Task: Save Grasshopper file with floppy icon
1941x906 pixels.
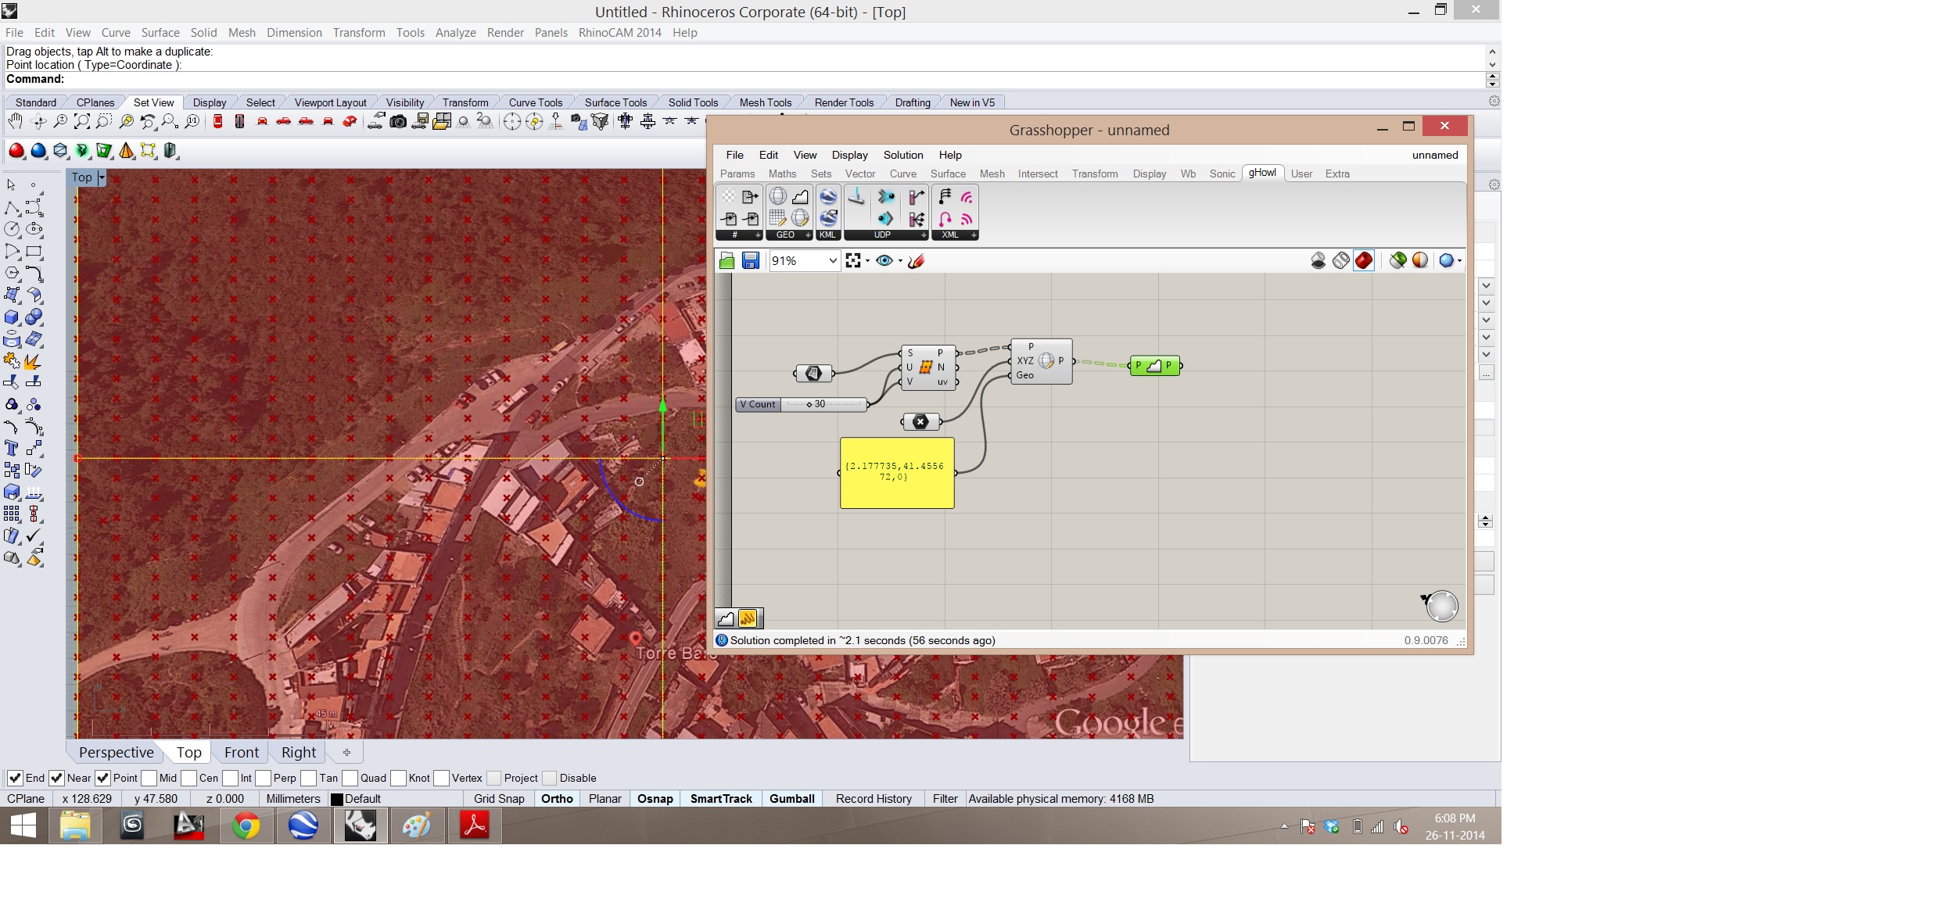Action: tap(750, 261)
